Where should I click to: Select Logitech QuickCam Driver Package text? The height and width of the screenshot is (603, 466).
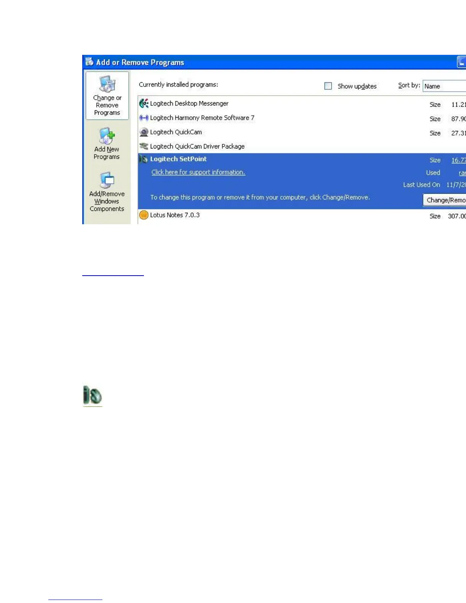point(197,147)
